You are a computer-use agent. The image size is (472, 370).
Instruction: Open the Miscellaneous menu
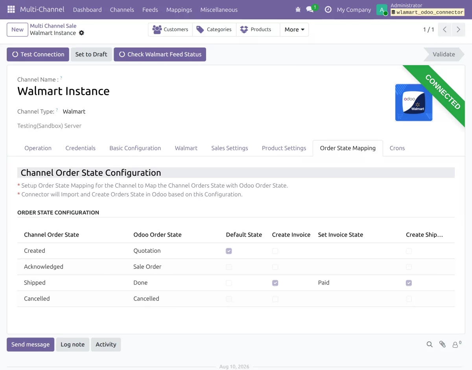pos(219,9)
